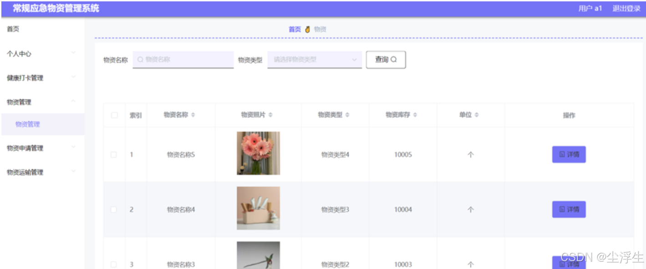Focus the 物资名称 search input
Image resolution: width=646 pixels, height=269 pixels.
coord(183,59)
